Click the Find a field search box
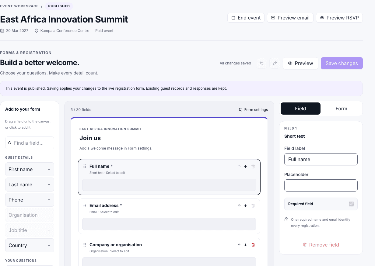 click(x=30, y=143)
